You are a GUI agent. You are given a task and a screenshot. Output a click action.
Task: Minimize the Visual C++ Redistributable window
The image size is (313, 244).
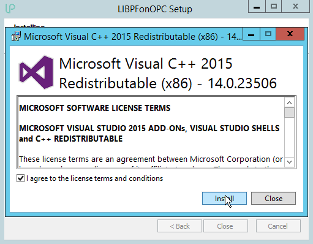pyautogui.click(x=251, y=34)
